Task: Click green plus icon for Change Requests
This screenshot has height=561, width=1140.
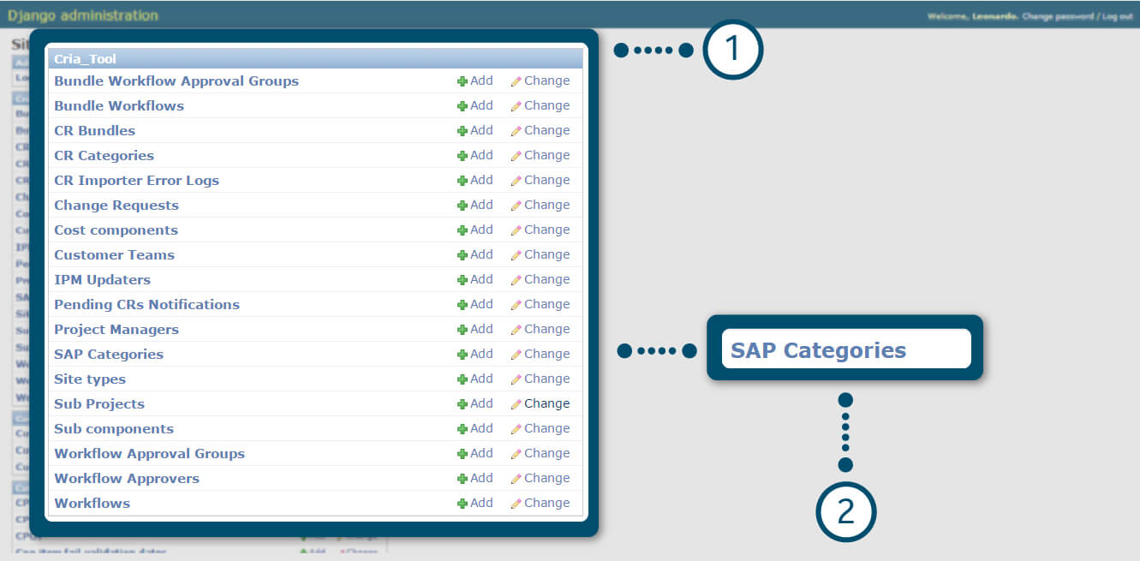Action: (463, 206)
